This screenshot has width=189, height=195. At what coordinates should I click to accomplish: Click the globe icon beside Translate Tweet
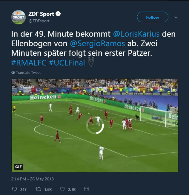click(x=13, y=73)
